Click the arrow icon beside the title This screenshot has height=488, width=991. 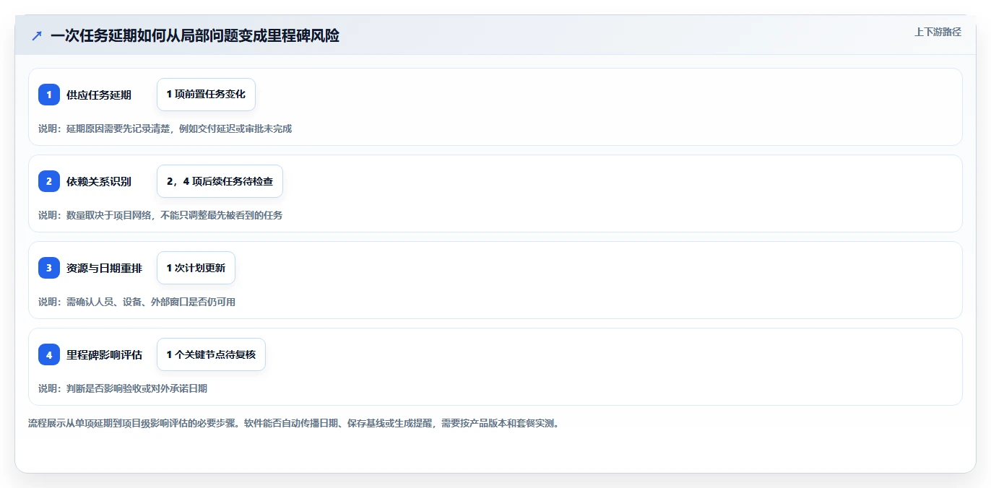tap(37, 36)
